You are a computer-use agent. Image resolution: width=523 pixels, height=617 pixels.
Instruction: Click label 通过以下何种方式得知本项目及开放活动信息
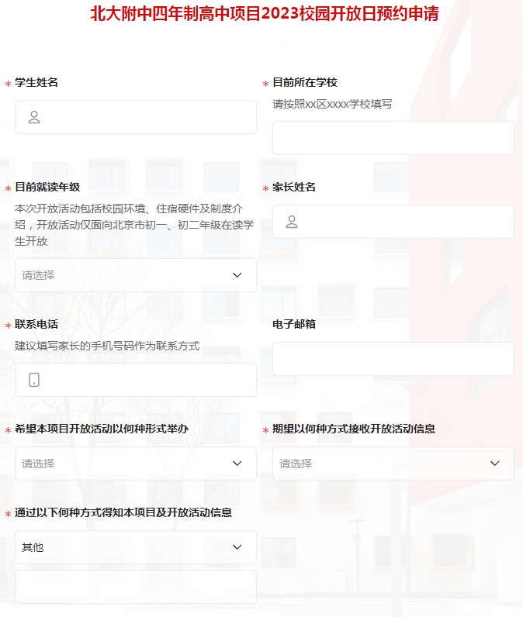point(123,512)
